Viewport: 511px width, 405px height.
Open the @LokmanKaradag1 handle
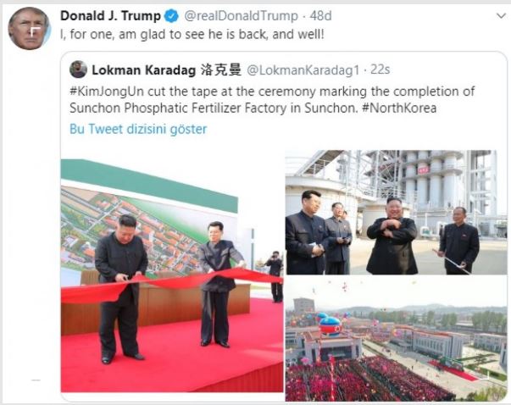point(303,69)
